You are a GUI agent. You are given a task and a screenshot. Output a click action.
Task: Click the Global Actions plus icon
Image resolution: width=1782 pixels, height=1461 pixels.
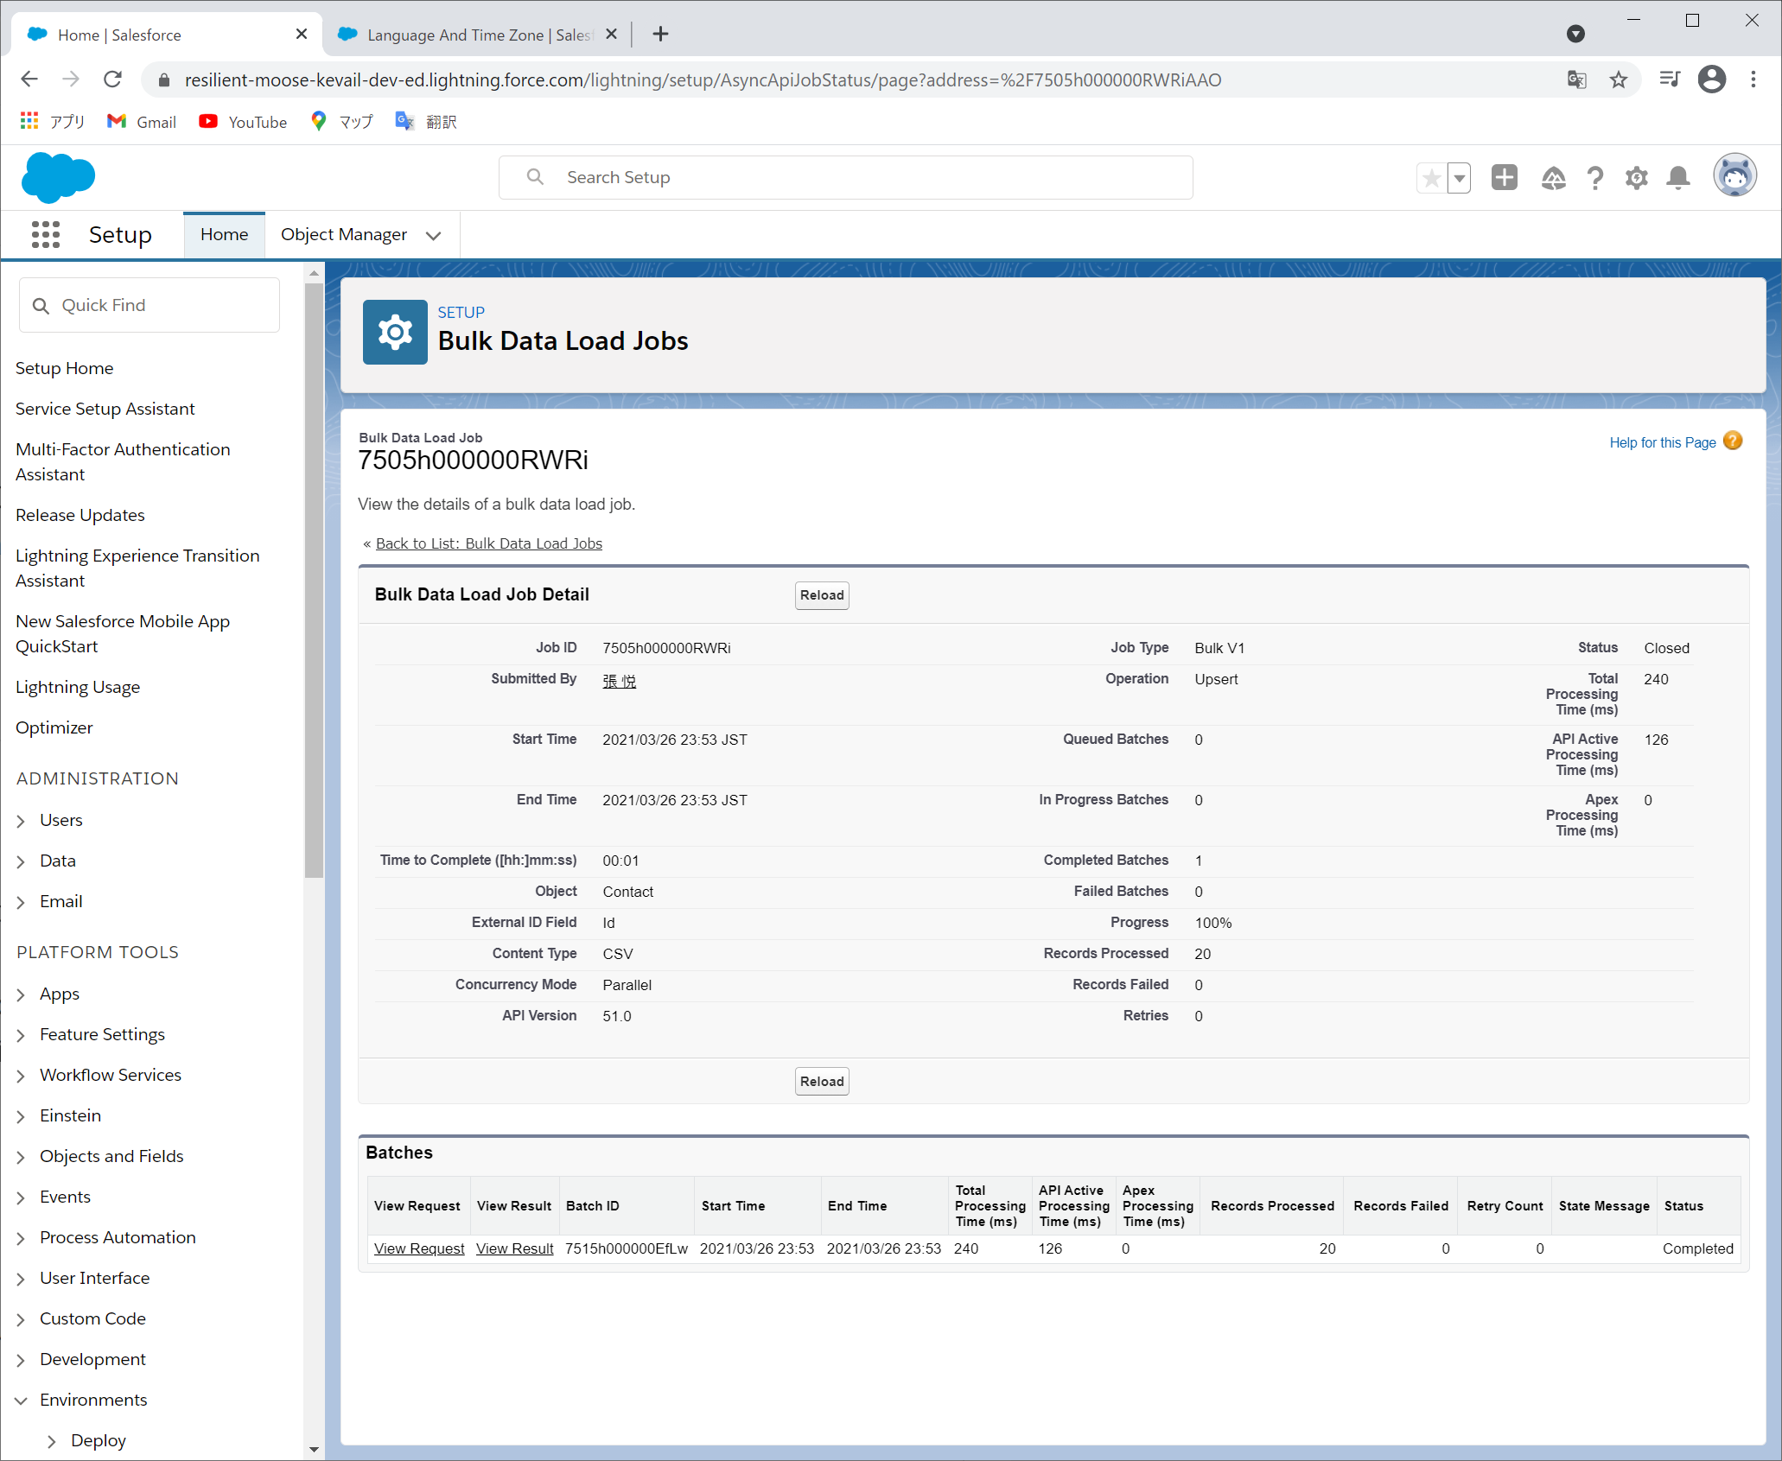click(x=1504, y=177)
